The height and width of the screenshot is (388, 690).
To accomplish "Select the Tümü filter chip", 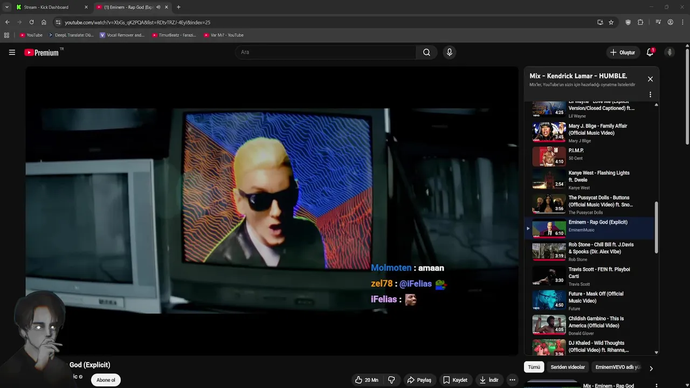I will pyautogui.click(x=534, y=367).
